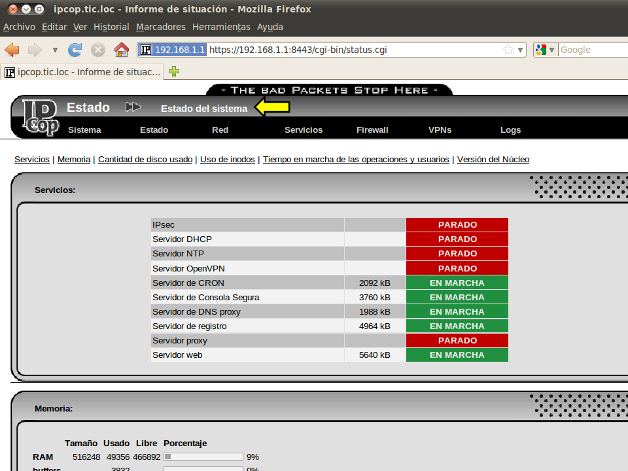The width and height of the screenshot is (628, 471).
Task: Click the IPCop logo
Action: pos(41,118)
